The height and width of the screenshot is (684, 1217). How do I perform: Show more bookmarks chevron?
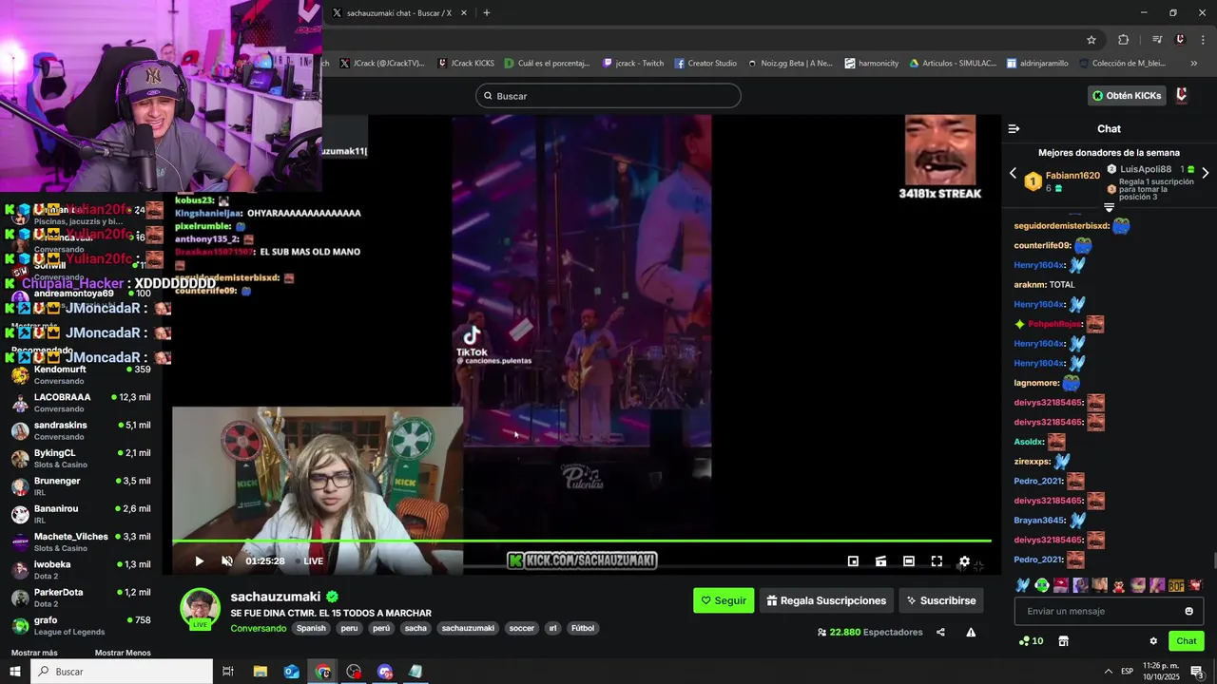(1193, 64)
